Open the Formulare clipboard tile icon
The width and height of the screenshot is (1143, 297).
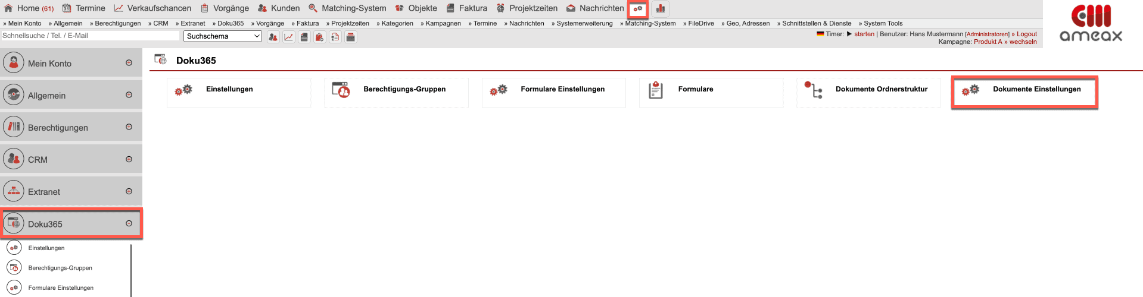click(655, 90)
